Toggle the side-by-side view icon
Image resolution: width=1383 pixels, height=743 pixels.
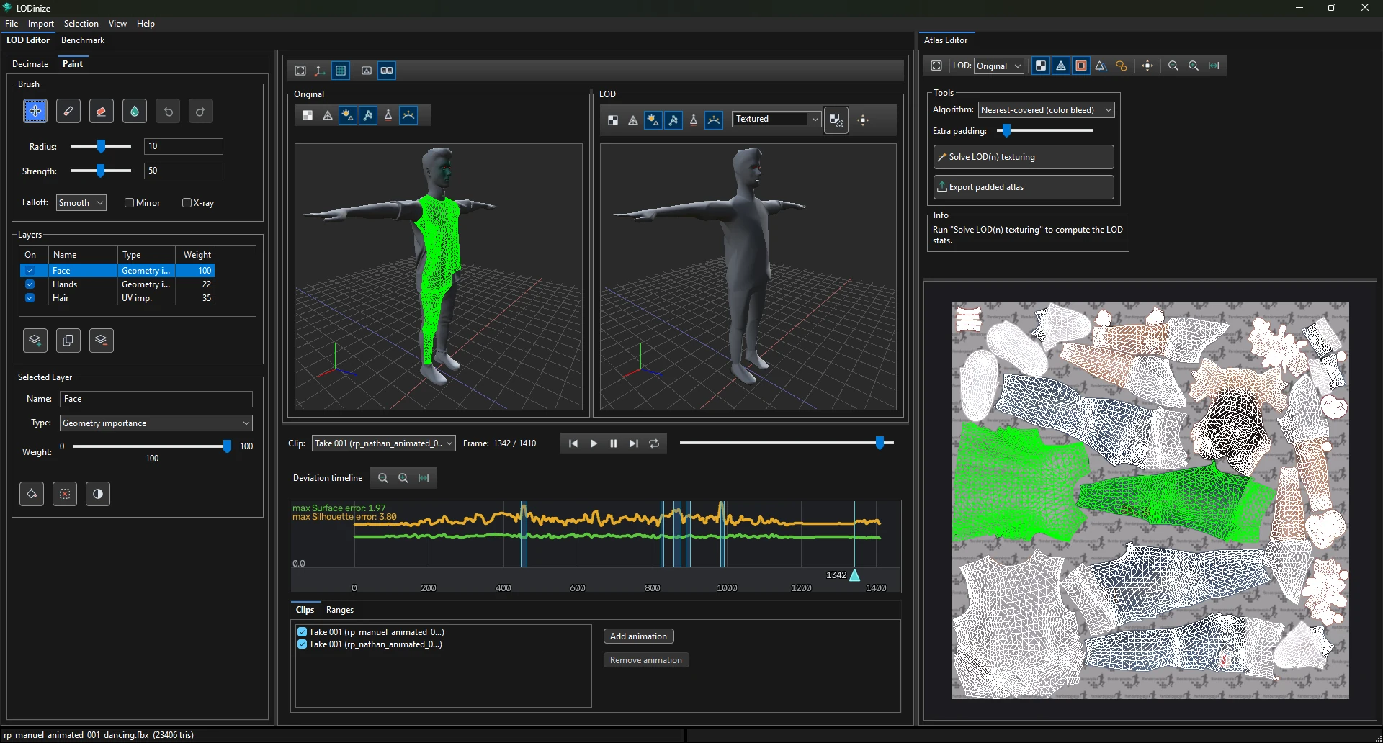(387, 71)
